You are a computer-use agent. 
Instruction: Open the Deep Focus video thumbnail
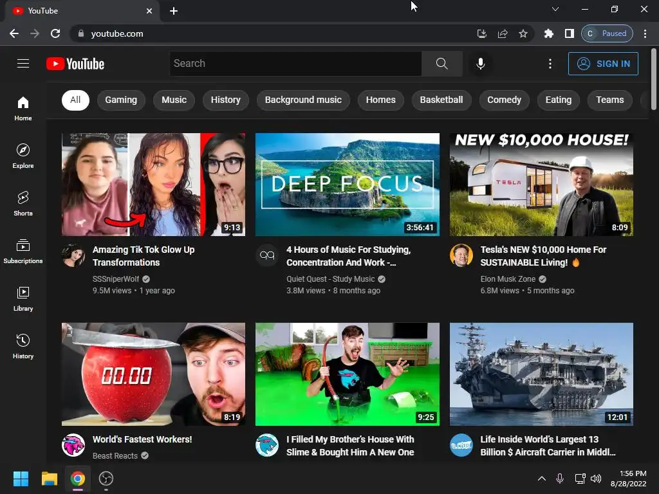coord(347,185)
